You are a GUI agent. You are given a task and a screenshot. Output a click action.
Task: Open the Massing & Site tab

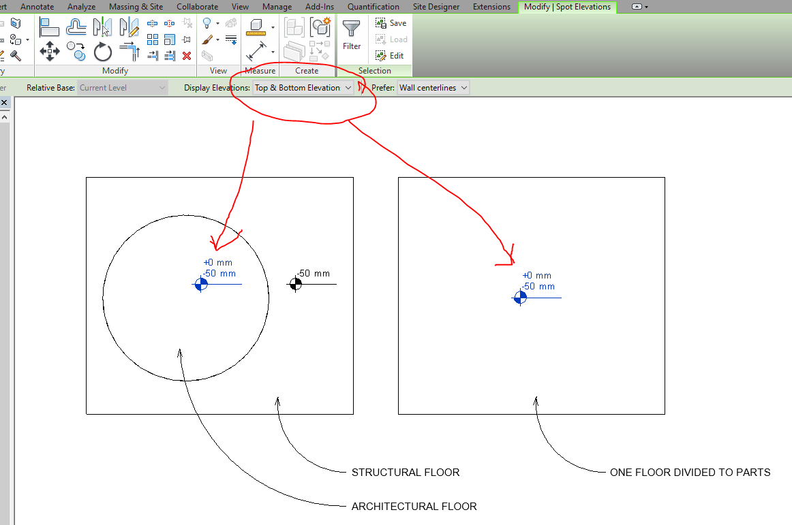tap(136, 7)
